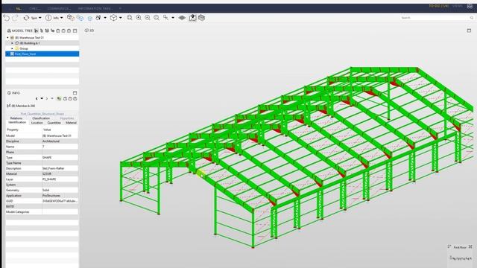Open the Classification tab
This screenshot has width=477, height=268.
click(41, 118)
